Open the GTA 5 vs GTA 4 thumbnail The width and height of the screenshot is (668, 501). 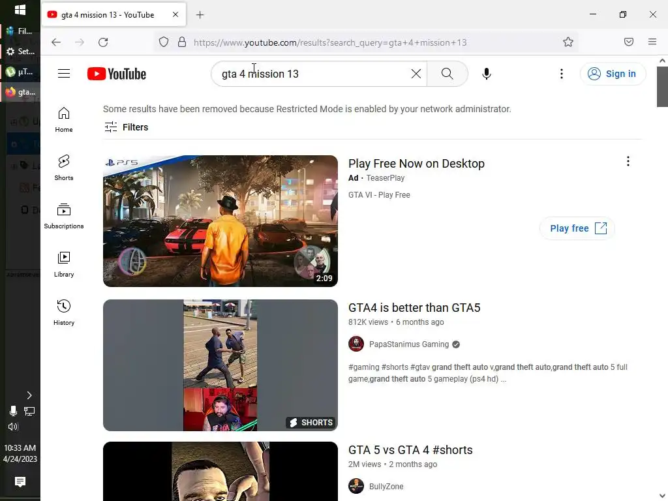click(x=220, y=471)
